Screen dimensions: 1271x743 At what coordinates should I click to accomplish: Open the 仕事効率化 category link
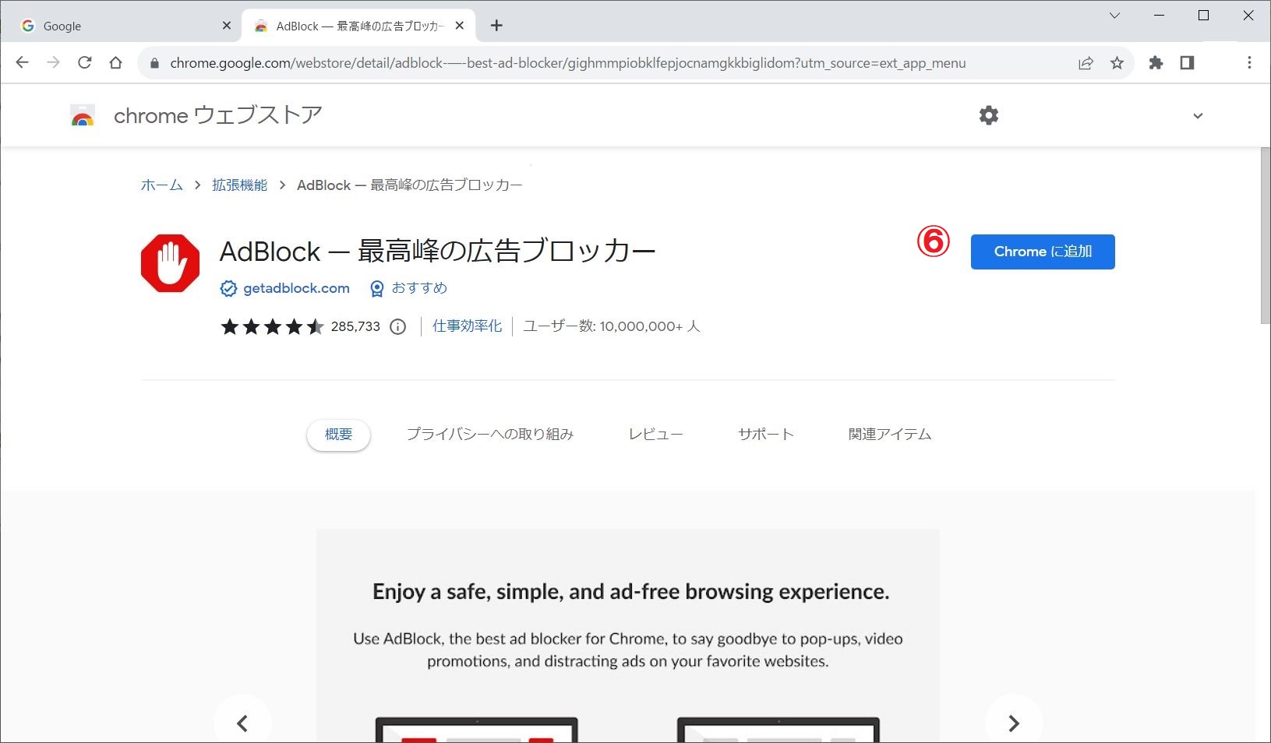pos(468,326)
